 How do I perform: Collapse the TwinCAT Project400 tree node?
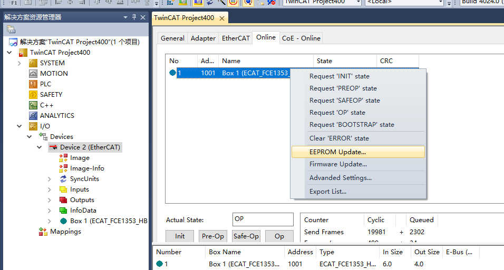coord(9,53)
